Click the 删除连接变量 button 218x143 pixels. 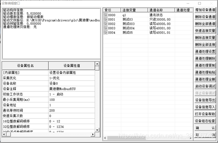click(205, 37)
